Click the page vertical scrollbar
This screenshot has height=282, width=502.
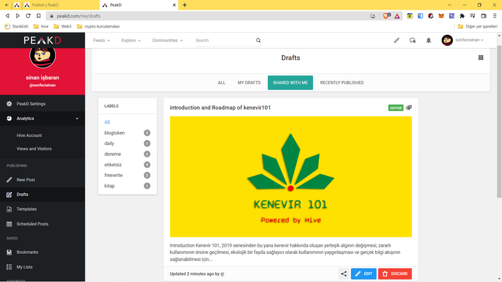coord(499,121)
